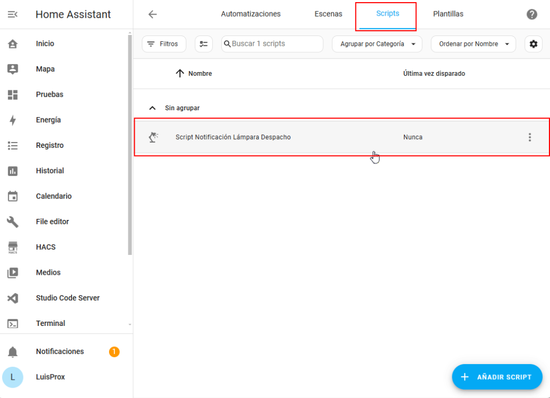This screenshot has width=550, height=398.
Task: Open three-dot menu for script row
Action: (x=530, y=137)
